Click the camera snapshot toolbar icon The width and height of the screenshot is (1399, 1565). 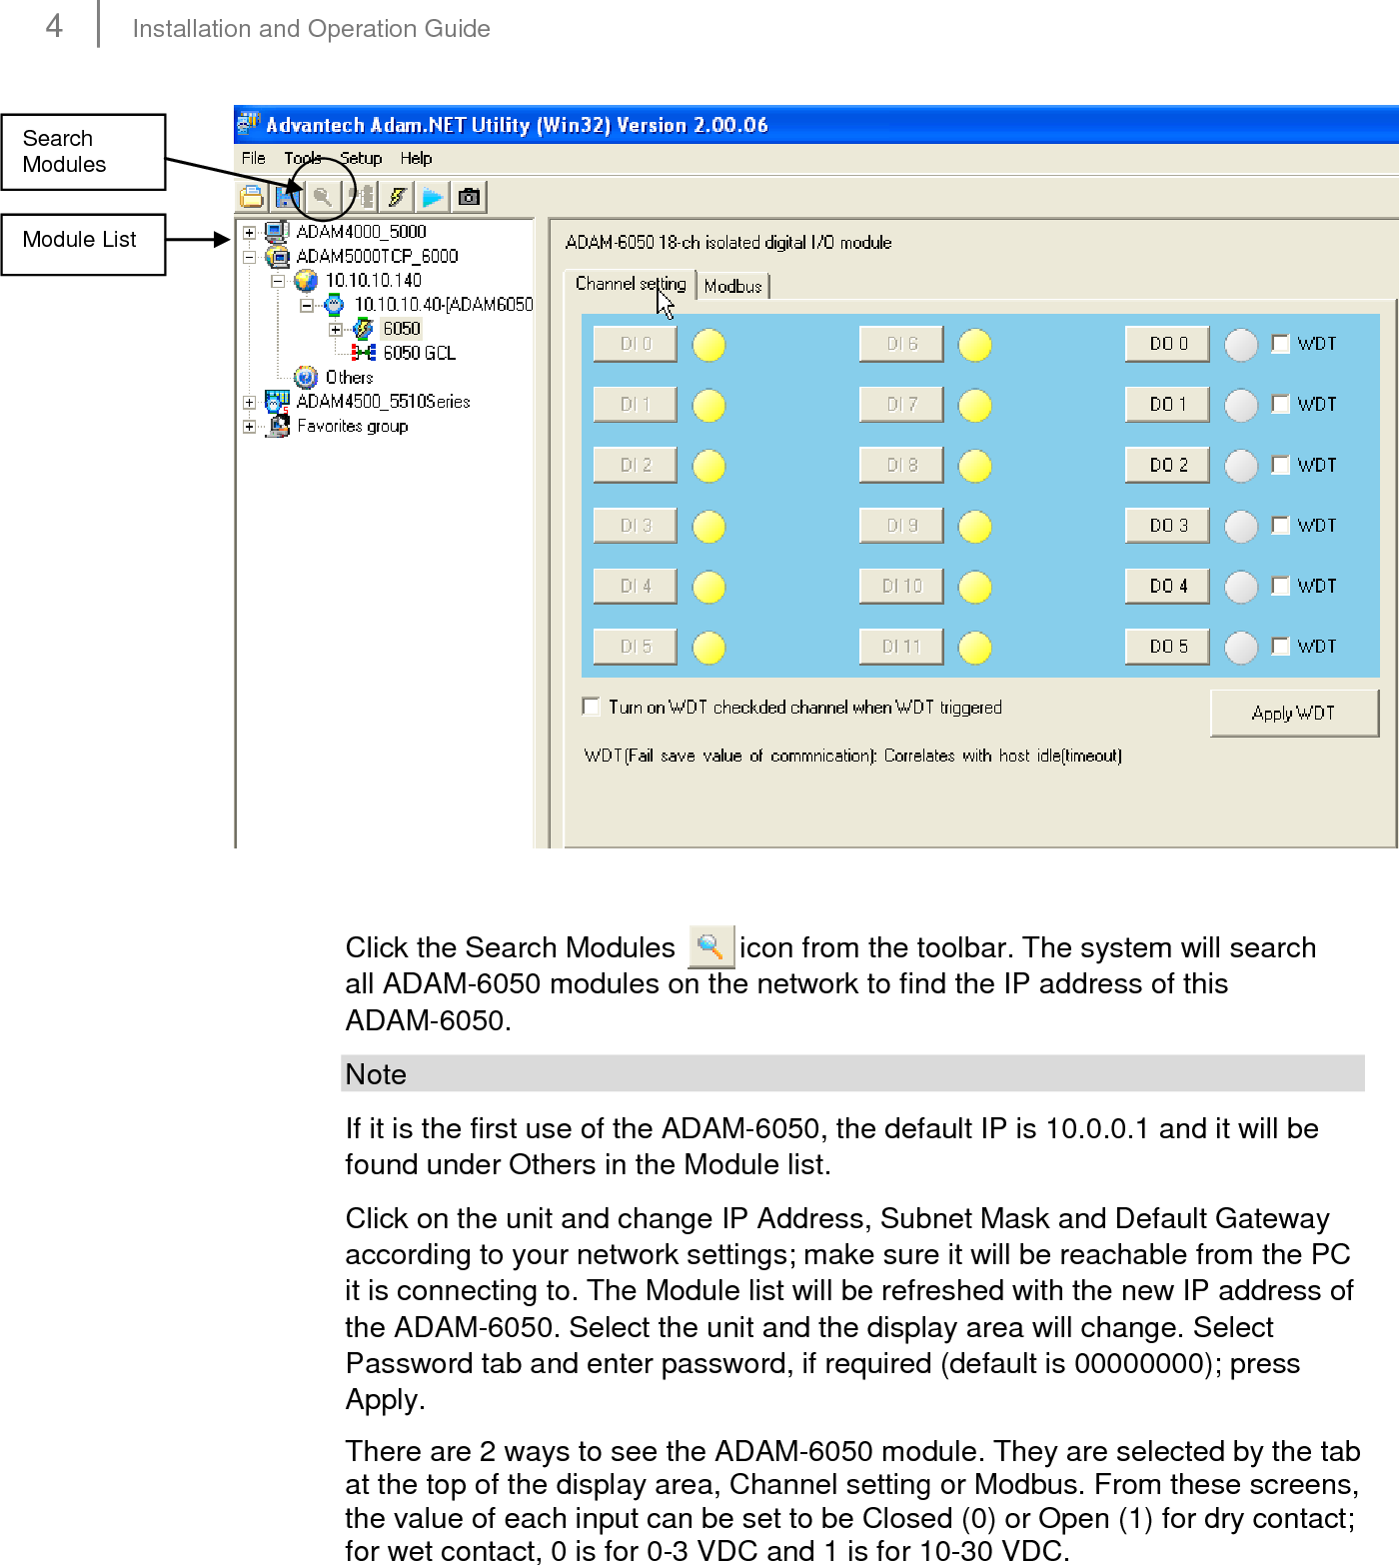470,196
